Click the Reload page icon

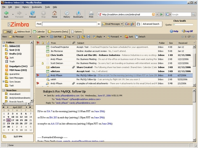point(32,13)
